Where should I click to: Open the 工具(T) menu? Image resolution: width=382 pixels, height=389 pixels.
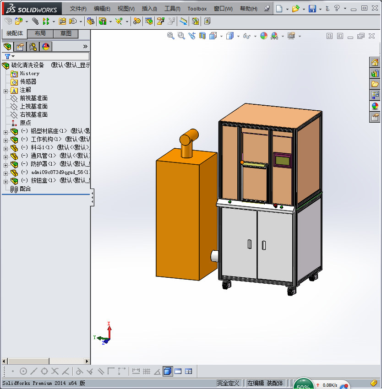click(x=172, y=9)
